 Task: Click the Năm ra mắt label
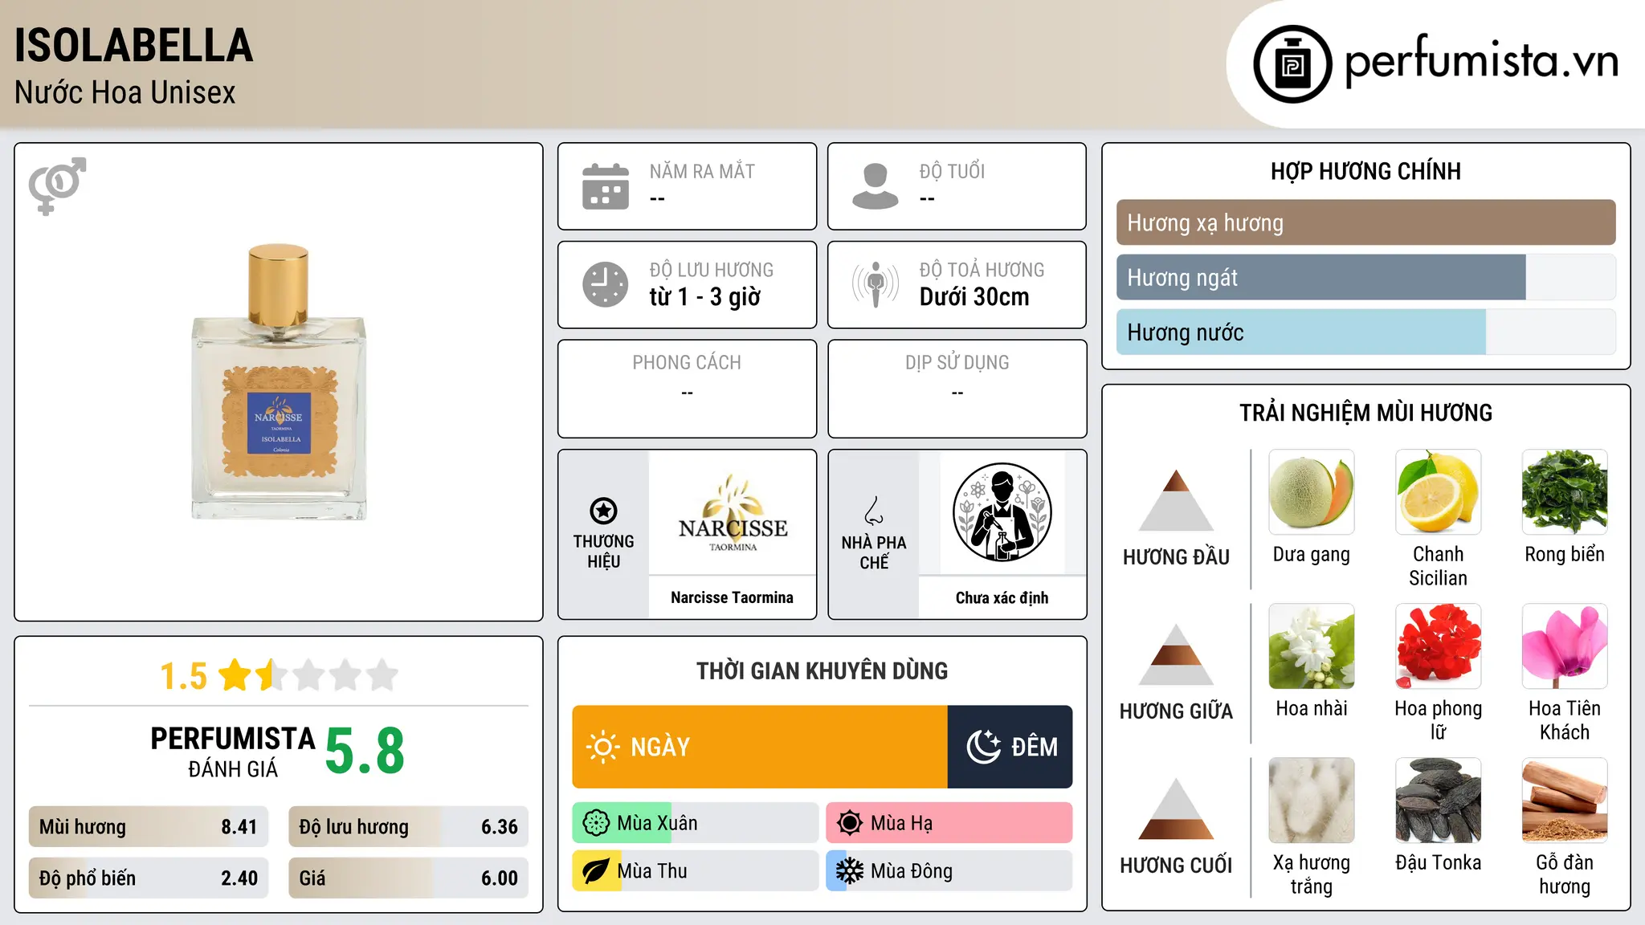(x=702, y=171)
